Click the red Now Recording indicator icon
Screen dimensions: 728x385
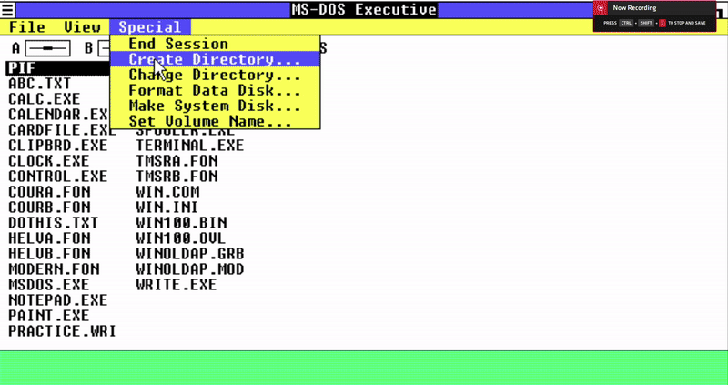(x=601, y=8)
